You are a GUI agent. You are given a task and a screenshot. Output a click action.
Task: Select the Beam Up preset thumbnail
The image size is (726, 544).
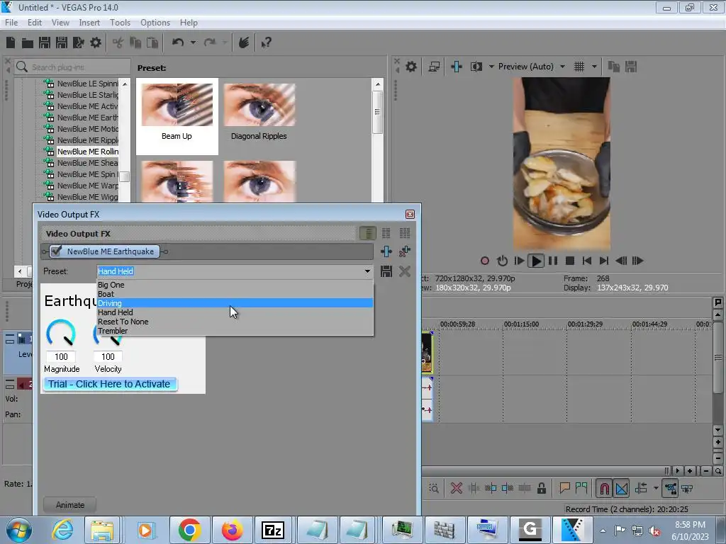click(x=177, y=116)
